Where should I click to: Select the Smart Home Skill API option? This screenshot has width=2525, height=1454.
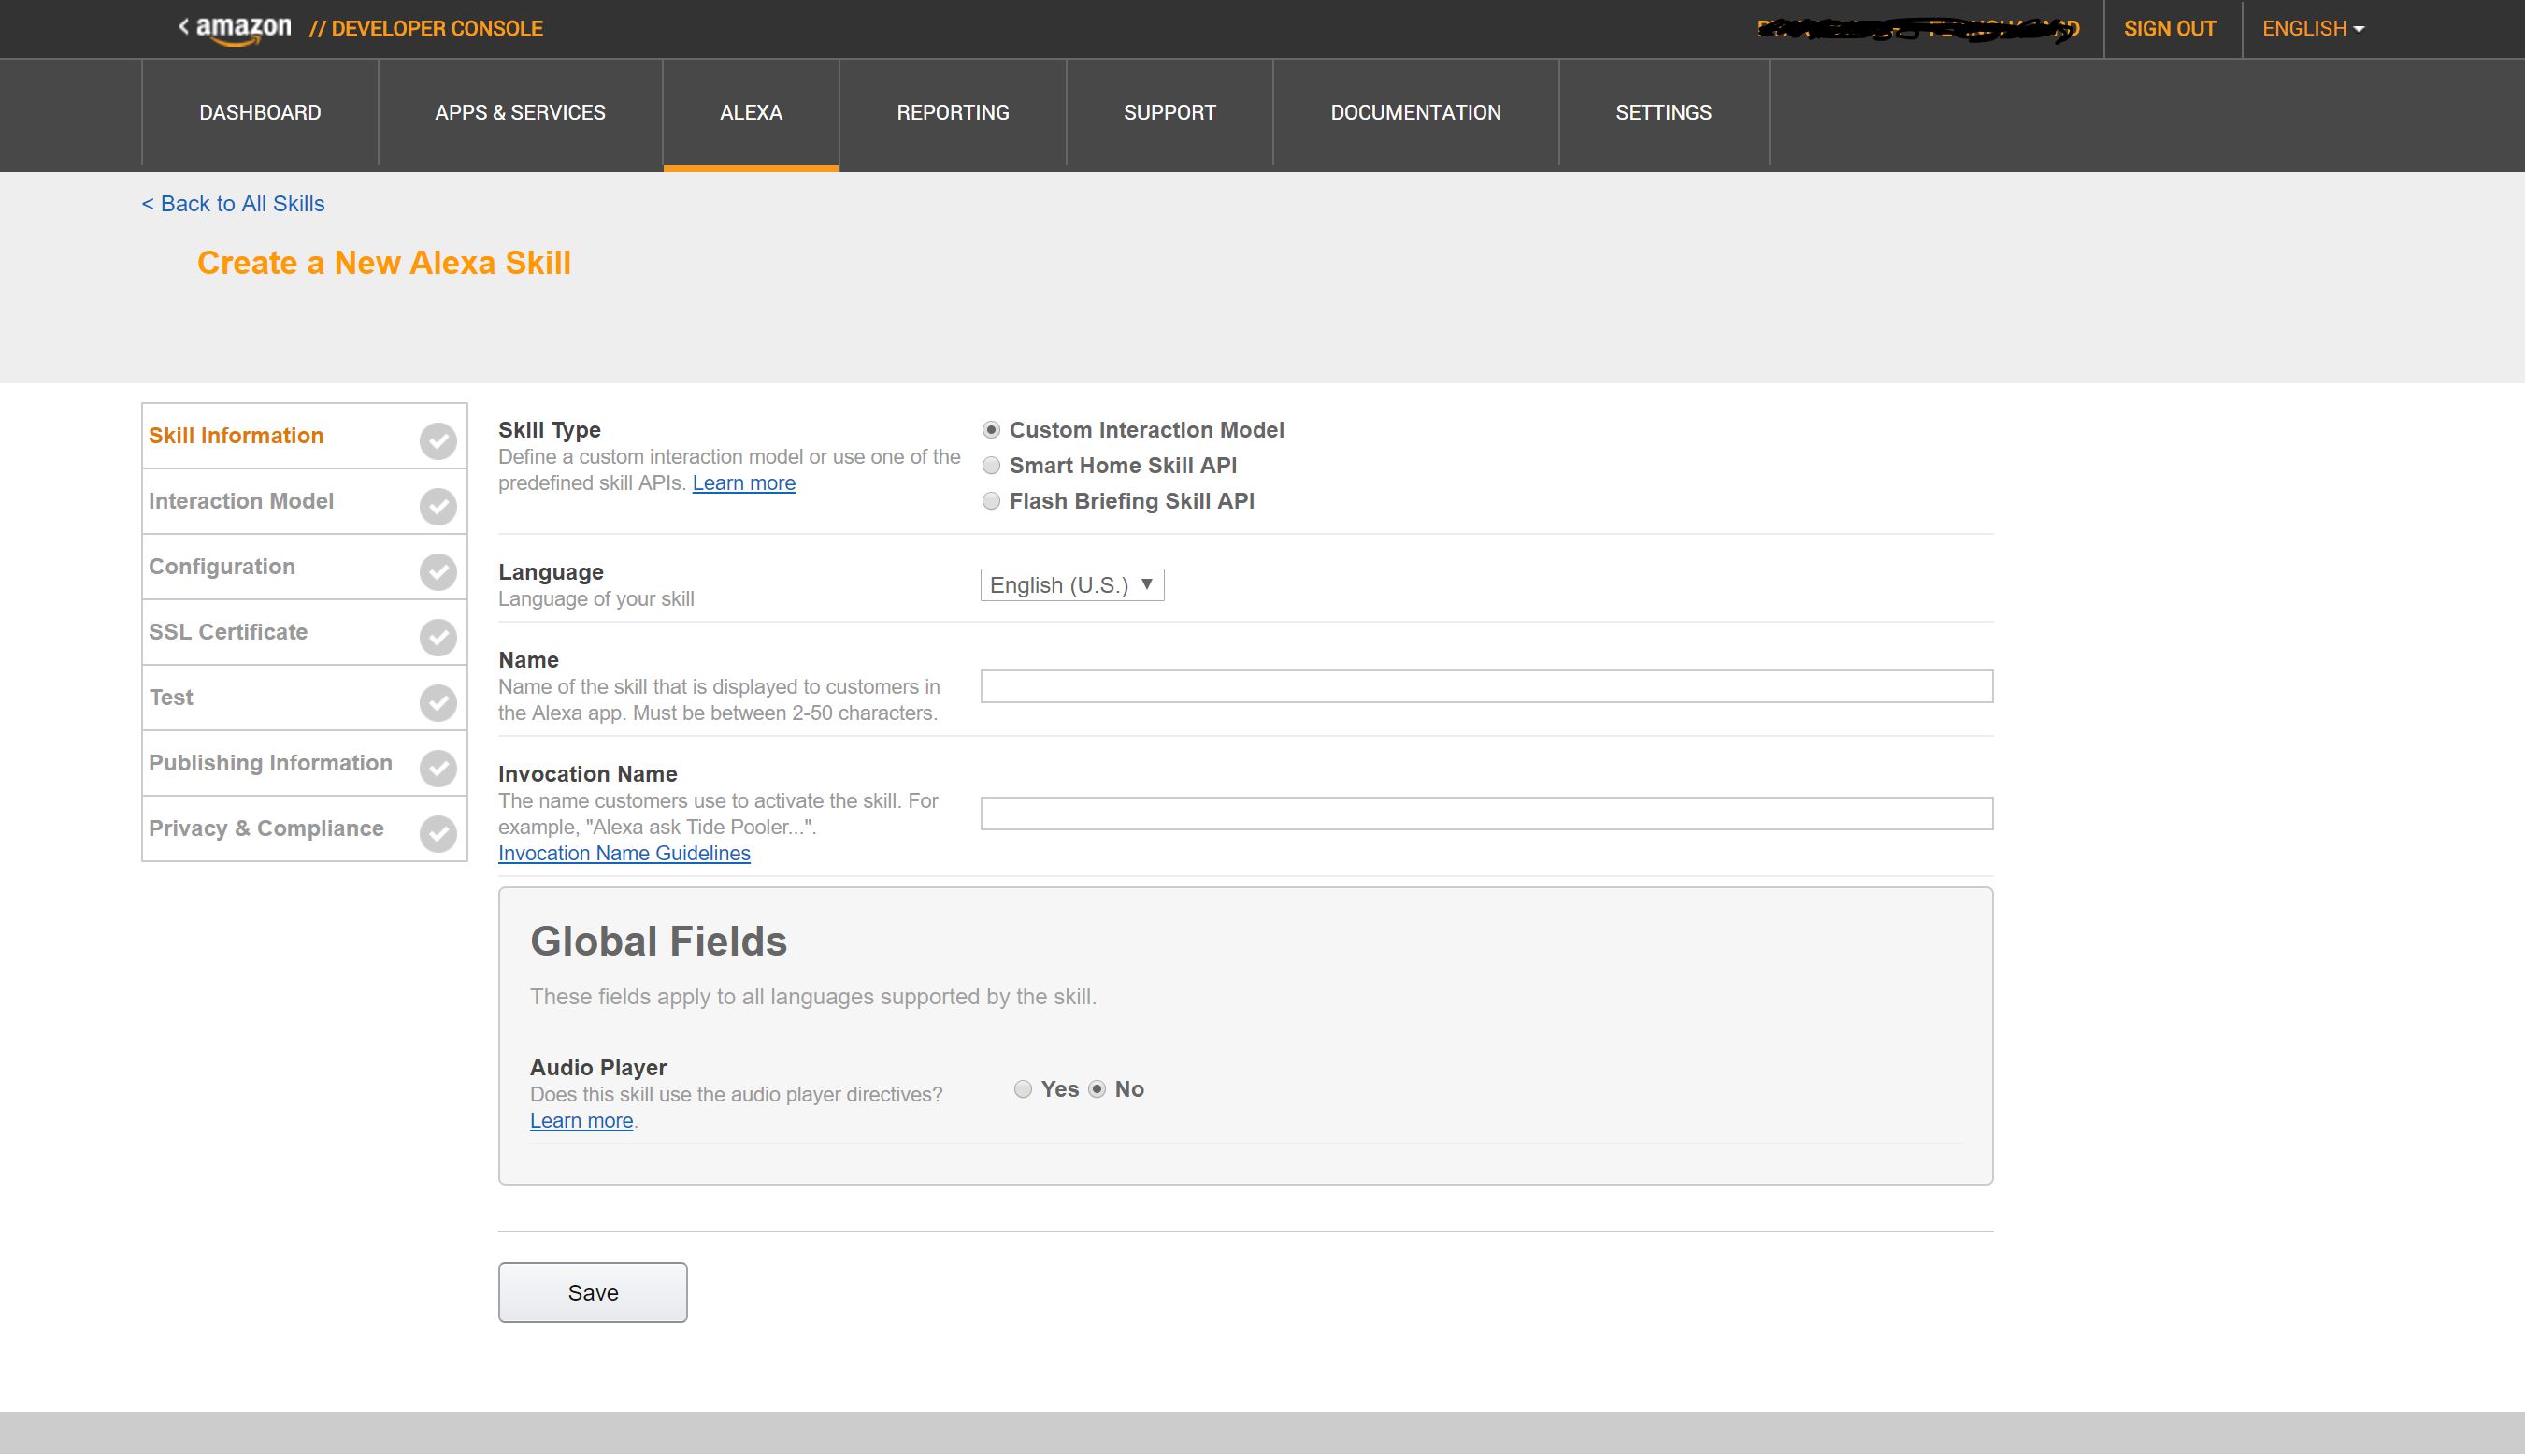click(990, 465)
